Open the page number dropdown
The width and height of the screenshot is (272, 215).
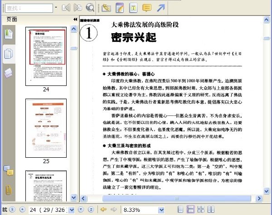pyautogui.click(x=72, y=210)
